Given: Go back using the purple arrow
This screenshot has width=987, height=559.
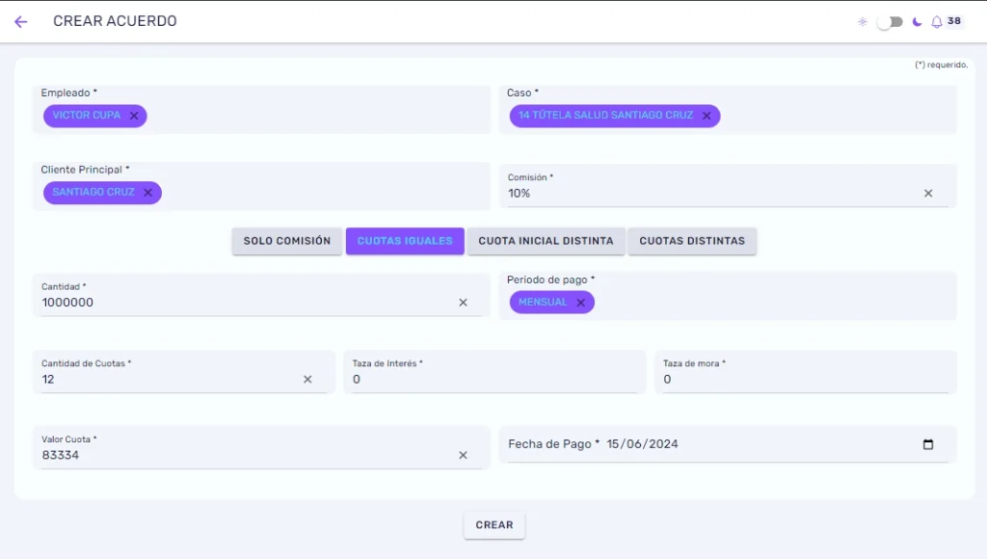Looking at the screenshot, I should click(x=21, y=22).
